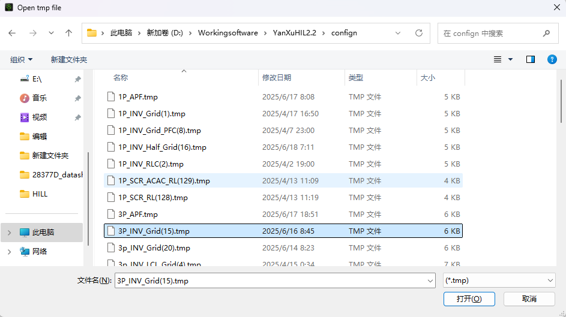The width and height of the screenshot is (566, 317).
Task: Go forward using the forward arrow
Action: click(x=33, y=33)
